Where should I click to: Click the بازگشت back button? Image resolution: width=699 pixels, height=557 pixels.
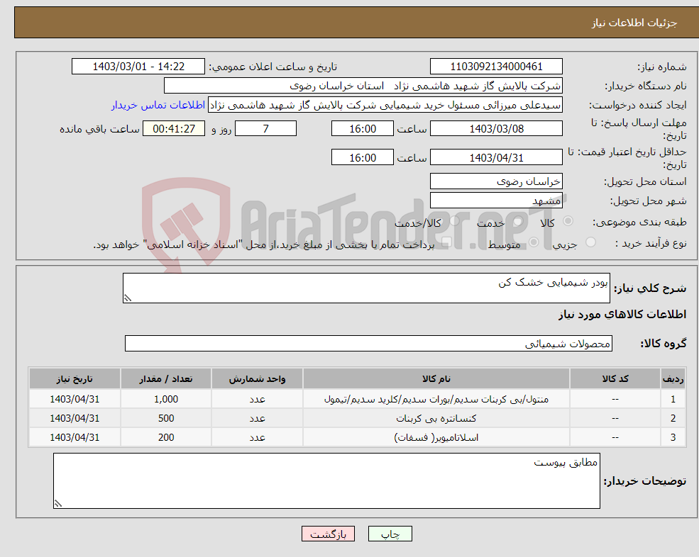328,534
